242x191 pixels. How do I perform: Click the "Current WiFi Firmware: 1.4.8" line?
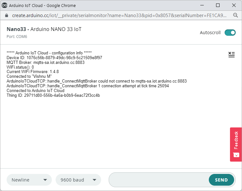click(x=33, y=72)
